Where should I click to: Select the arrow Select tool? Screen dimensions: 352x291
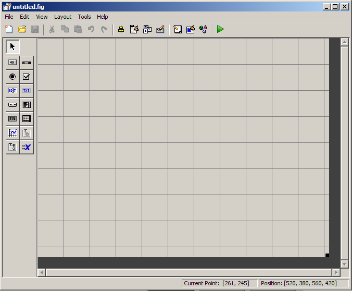tap(12, 46)
